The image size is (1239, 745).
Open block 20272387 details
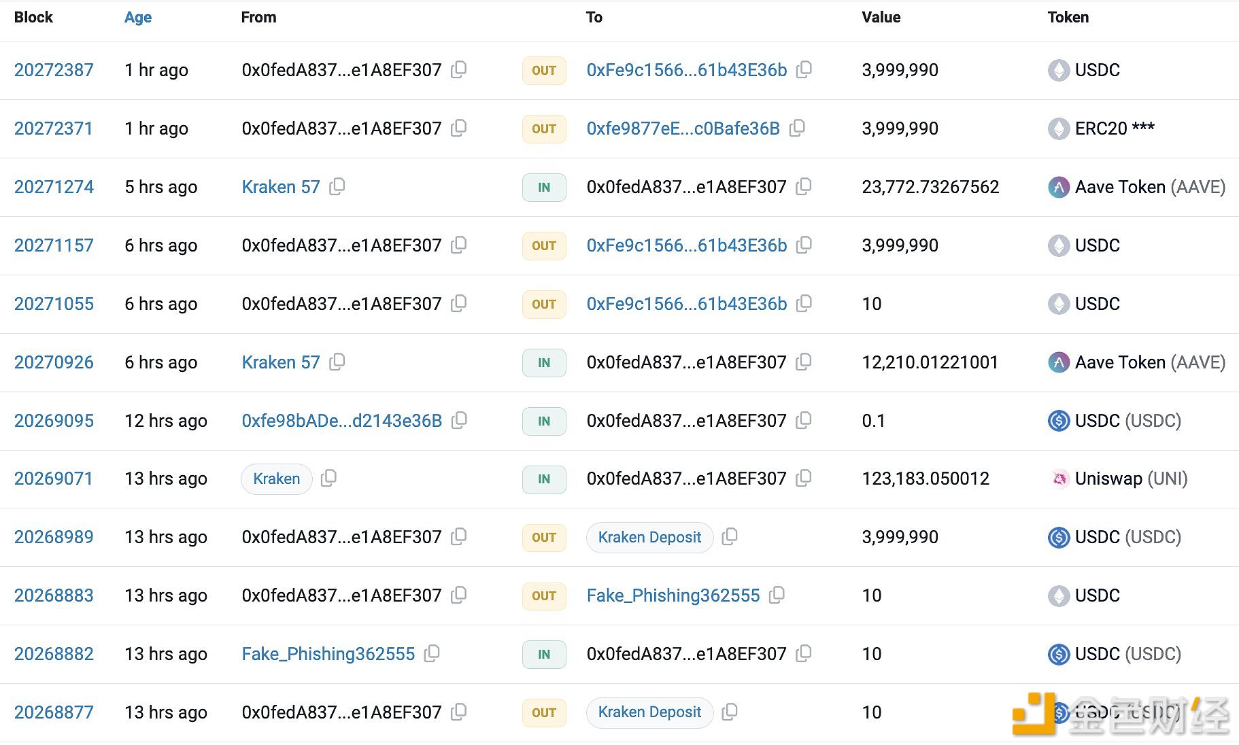(54, 70)
